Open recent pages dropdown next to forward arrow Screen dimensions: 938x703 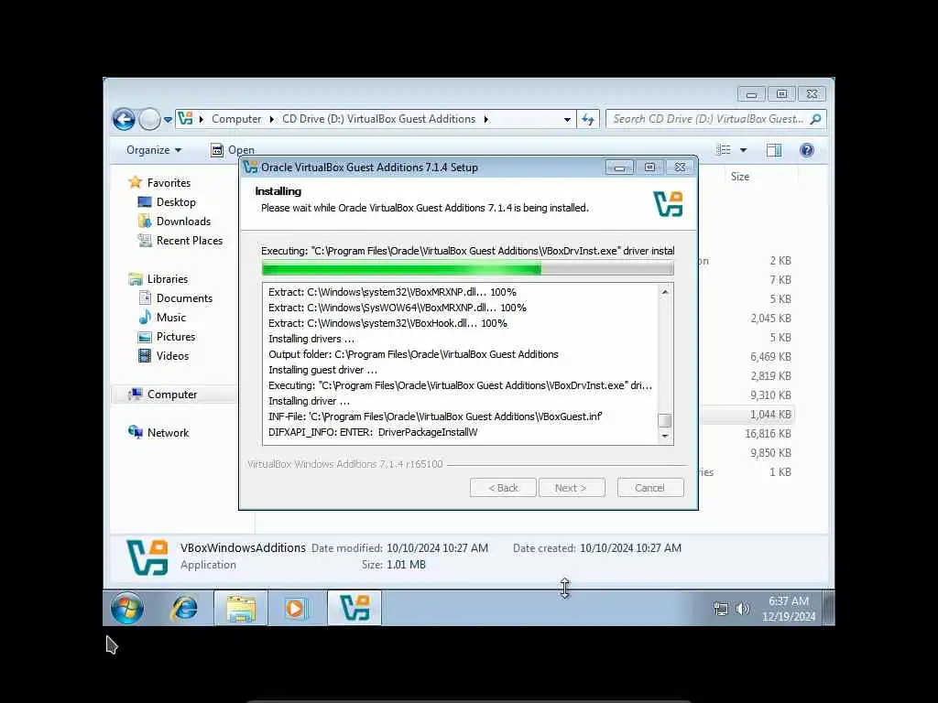(x=169, y=120)
